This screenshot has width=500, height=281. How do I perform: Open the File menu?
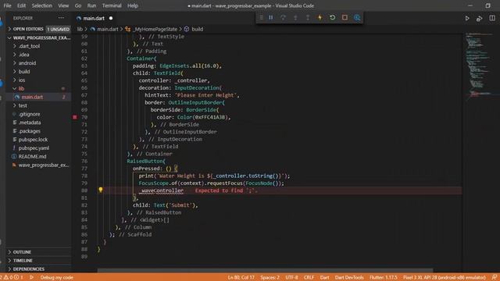(x=7, y=5)
